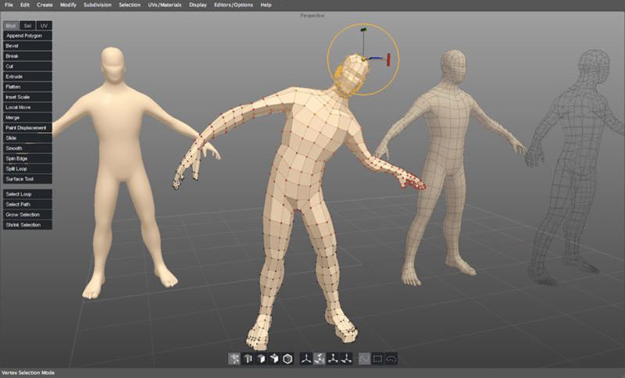The width and height of the screenshot is (625, 378).
Task: Toggle the highlighted raycast selection style
Action: pyautogui.click(x=365, y=358)
